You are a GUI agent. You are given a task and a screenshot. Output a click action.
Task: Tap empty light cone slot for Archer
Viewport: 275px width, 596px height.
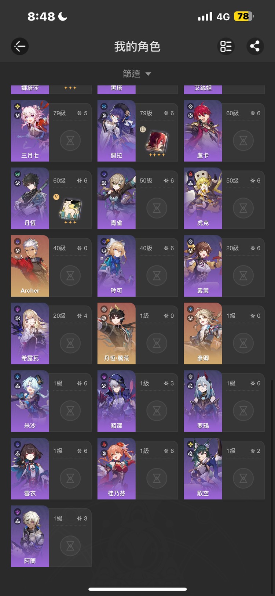click(x=70, y=275)
